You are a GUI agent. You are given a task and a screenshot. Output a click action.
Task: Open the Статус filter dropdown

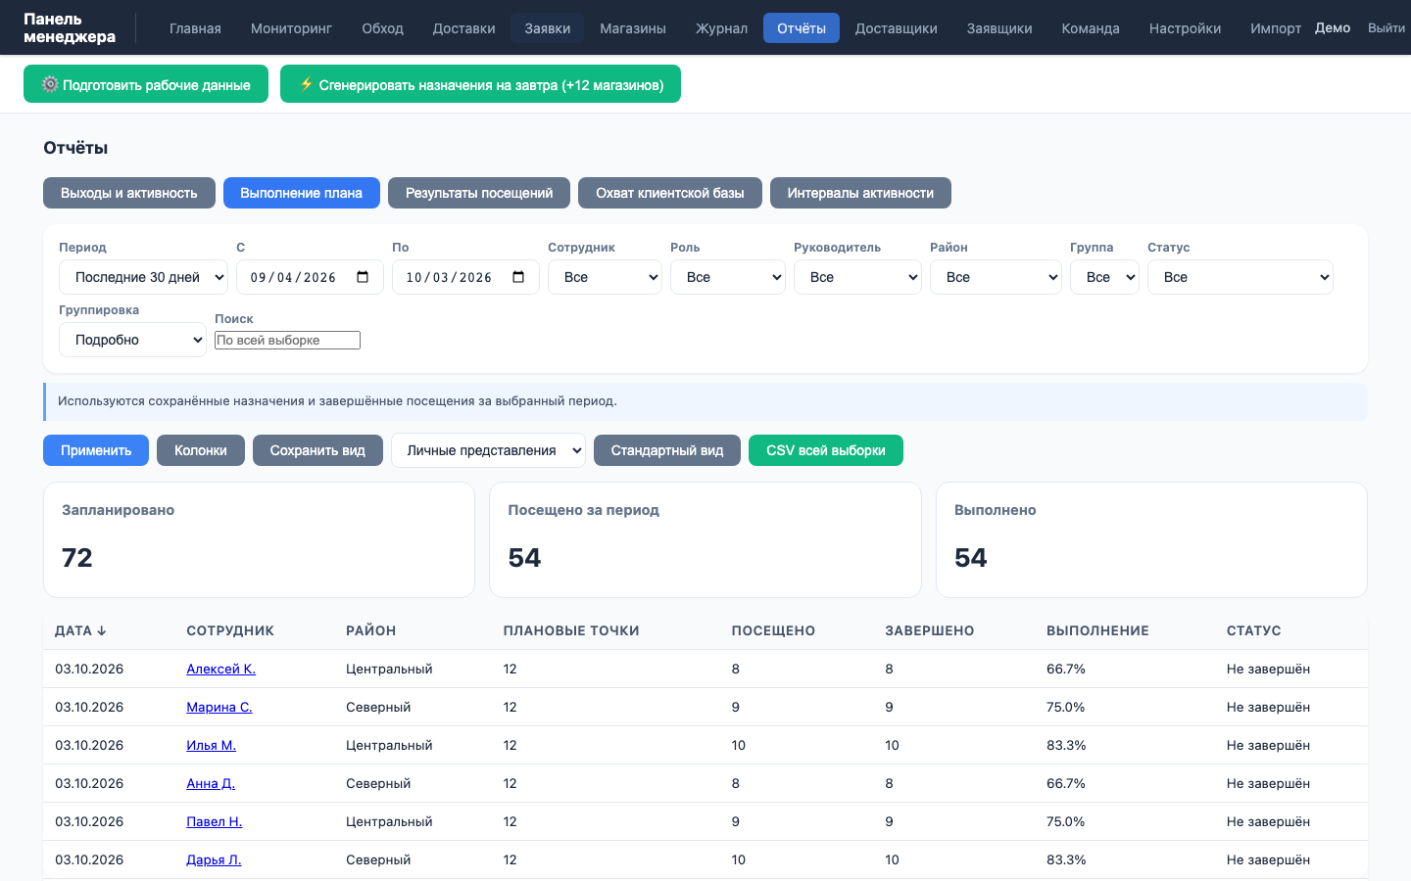point(1241,277)
